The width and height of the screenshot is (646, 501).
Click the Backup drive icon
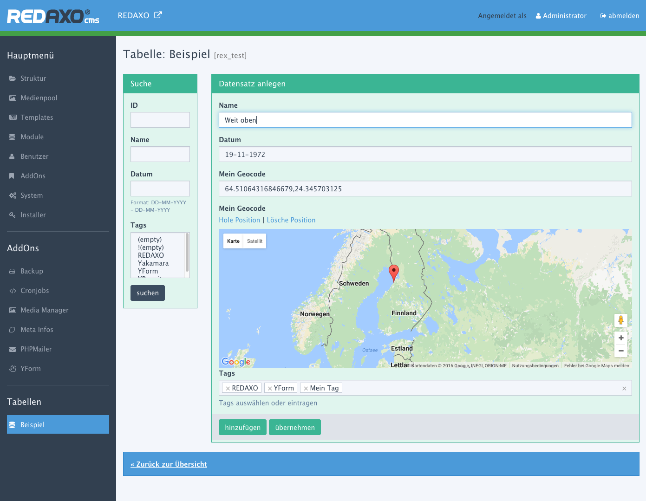pos(13,271)
